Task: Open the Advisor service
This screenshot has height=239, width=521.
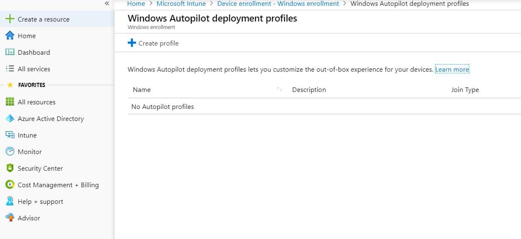Action: coord(10,218)
